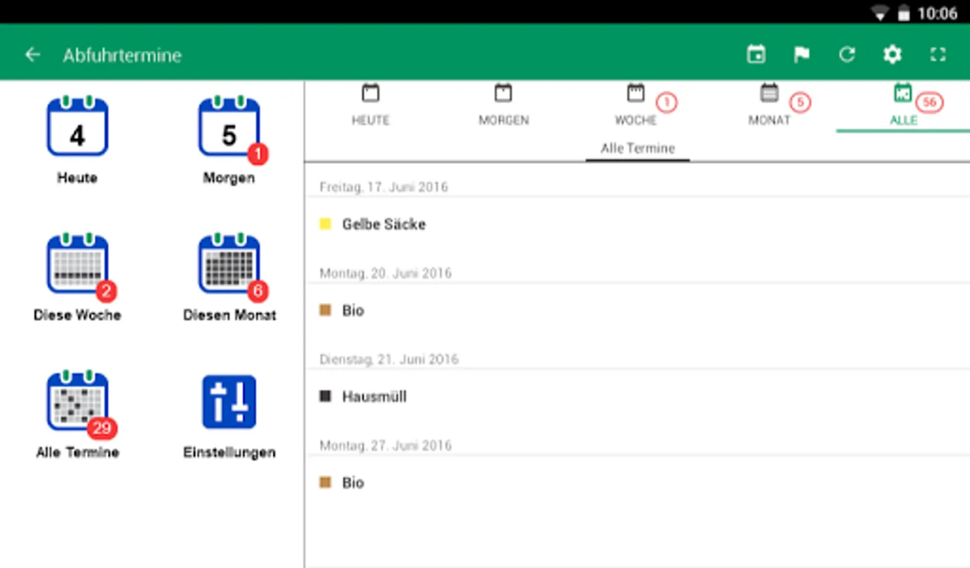This screenshot has height=568, width=970.
Task: Check the battery status icon
Action: 904,13
